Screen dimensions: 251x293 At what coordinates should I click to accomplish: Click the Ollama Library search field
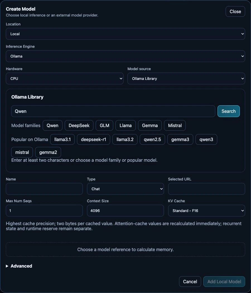[113, 111]
